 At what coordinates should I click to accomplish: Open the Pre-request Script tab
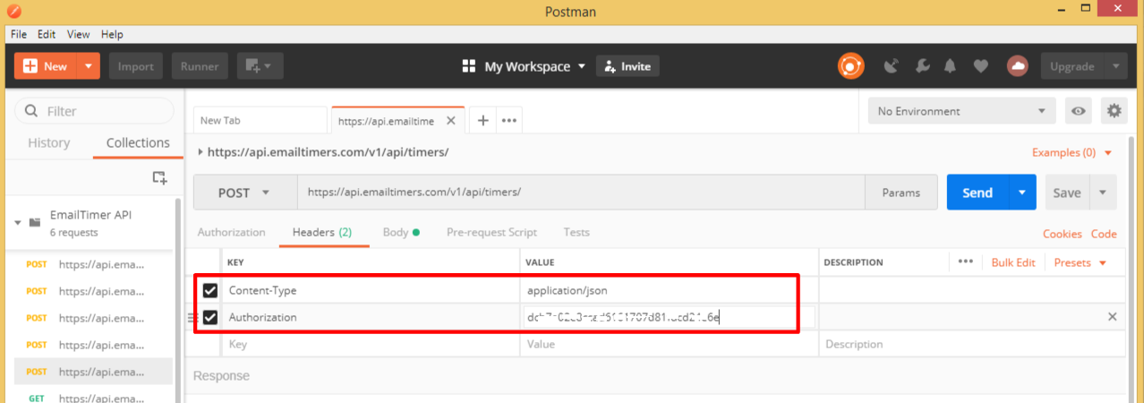click(x=491, y=232)
